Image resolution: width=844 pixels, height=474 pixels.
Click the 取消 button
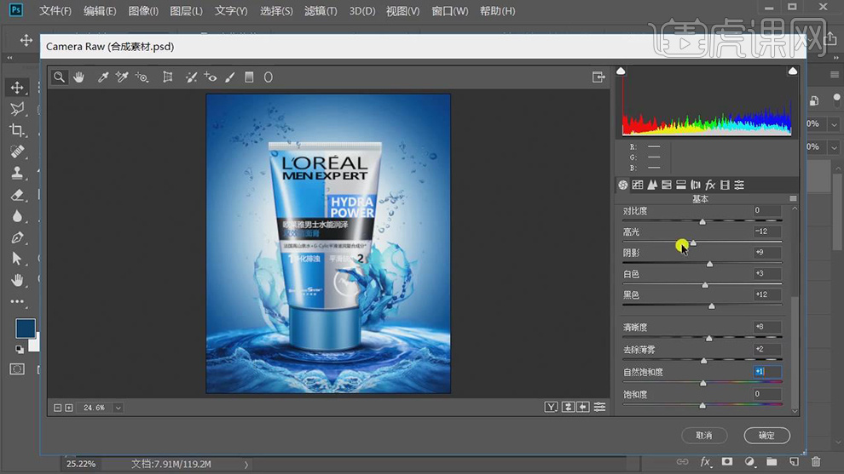(x=703, y=435)
